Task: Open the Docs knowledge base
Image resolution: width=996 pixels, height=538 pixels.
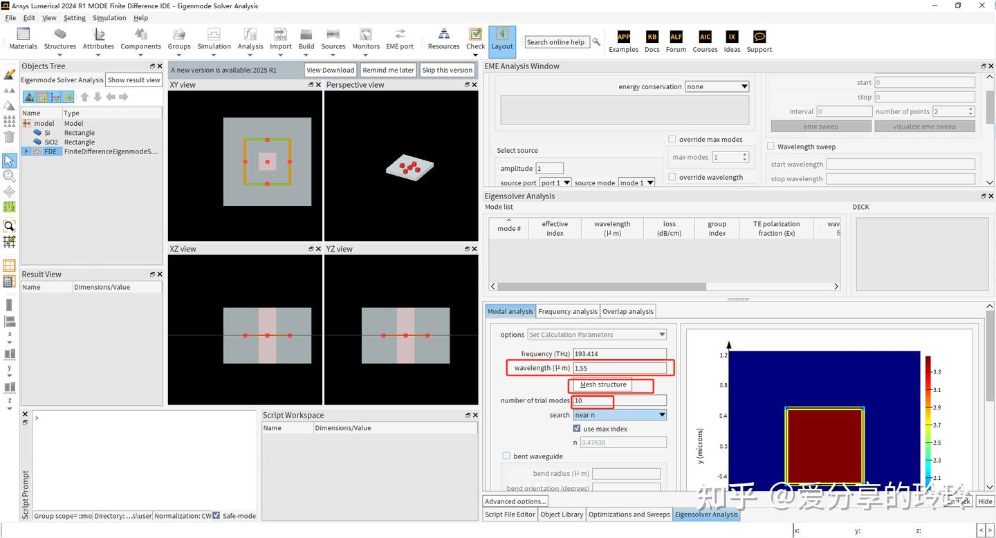Action: tap(652, 41)
